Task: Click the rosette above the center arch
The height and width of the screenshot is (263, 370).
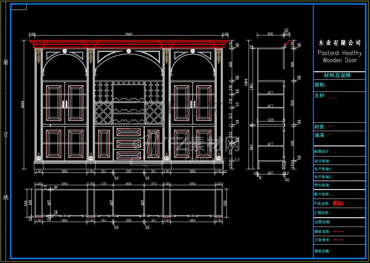Action: [128, 51]
